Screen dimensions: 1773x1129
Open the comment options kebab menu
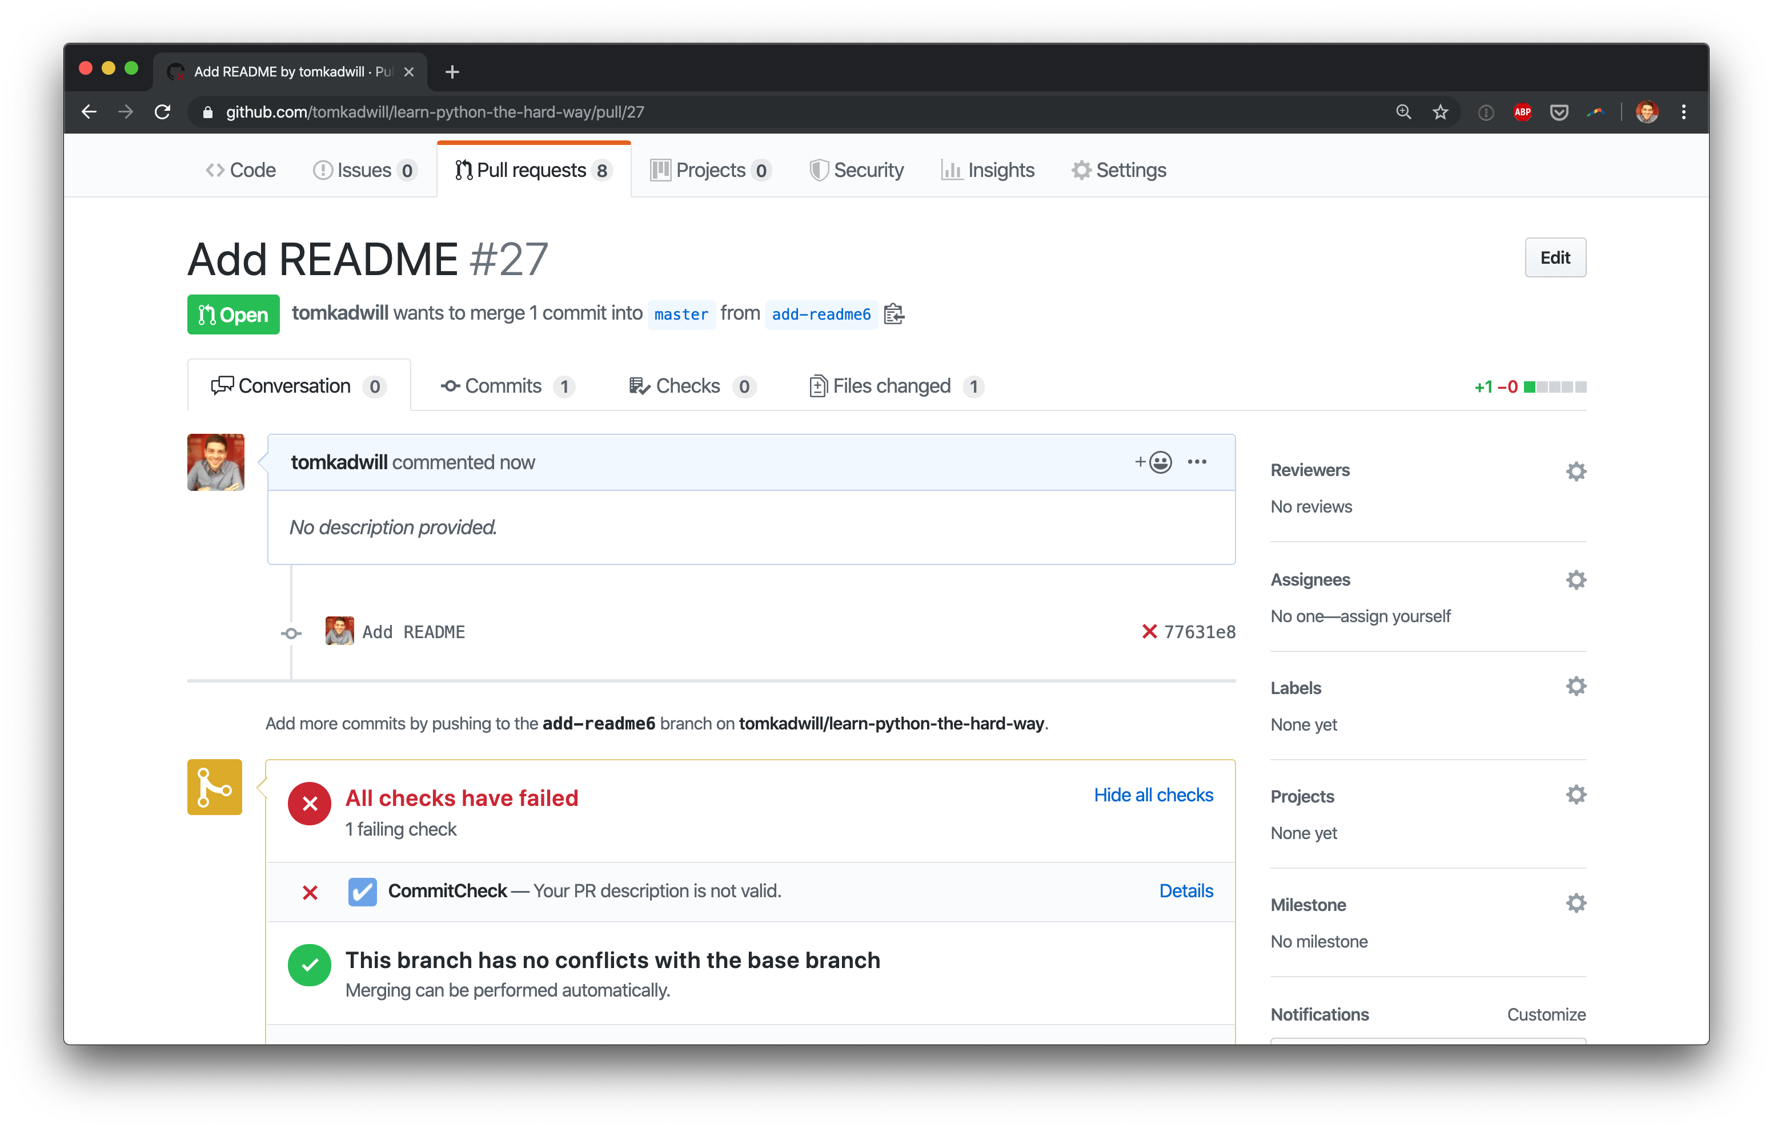(1197, 462)
